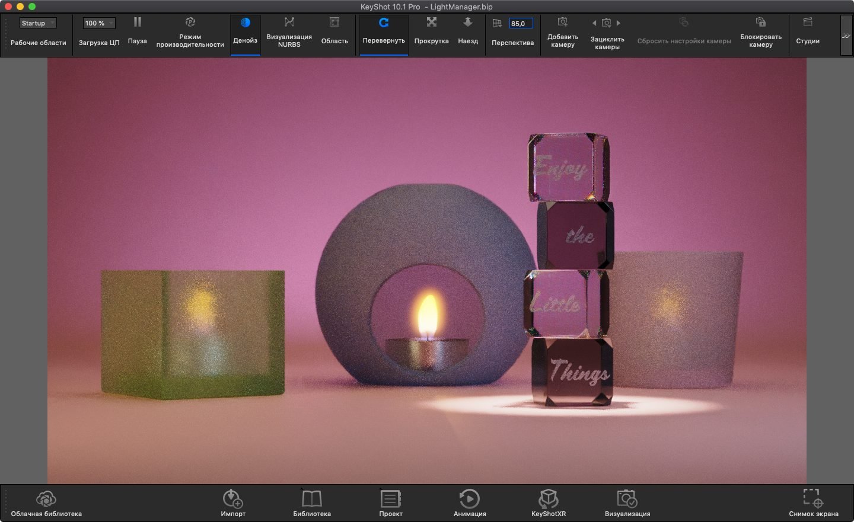
Task: Open the Визуализация render dialog
Action: [626, 501]
